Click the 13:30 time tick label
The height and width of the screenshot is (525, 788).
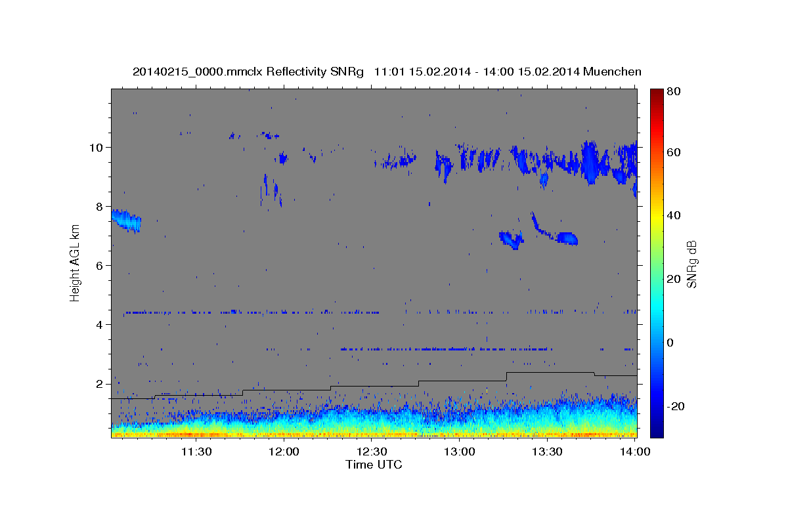548,451
